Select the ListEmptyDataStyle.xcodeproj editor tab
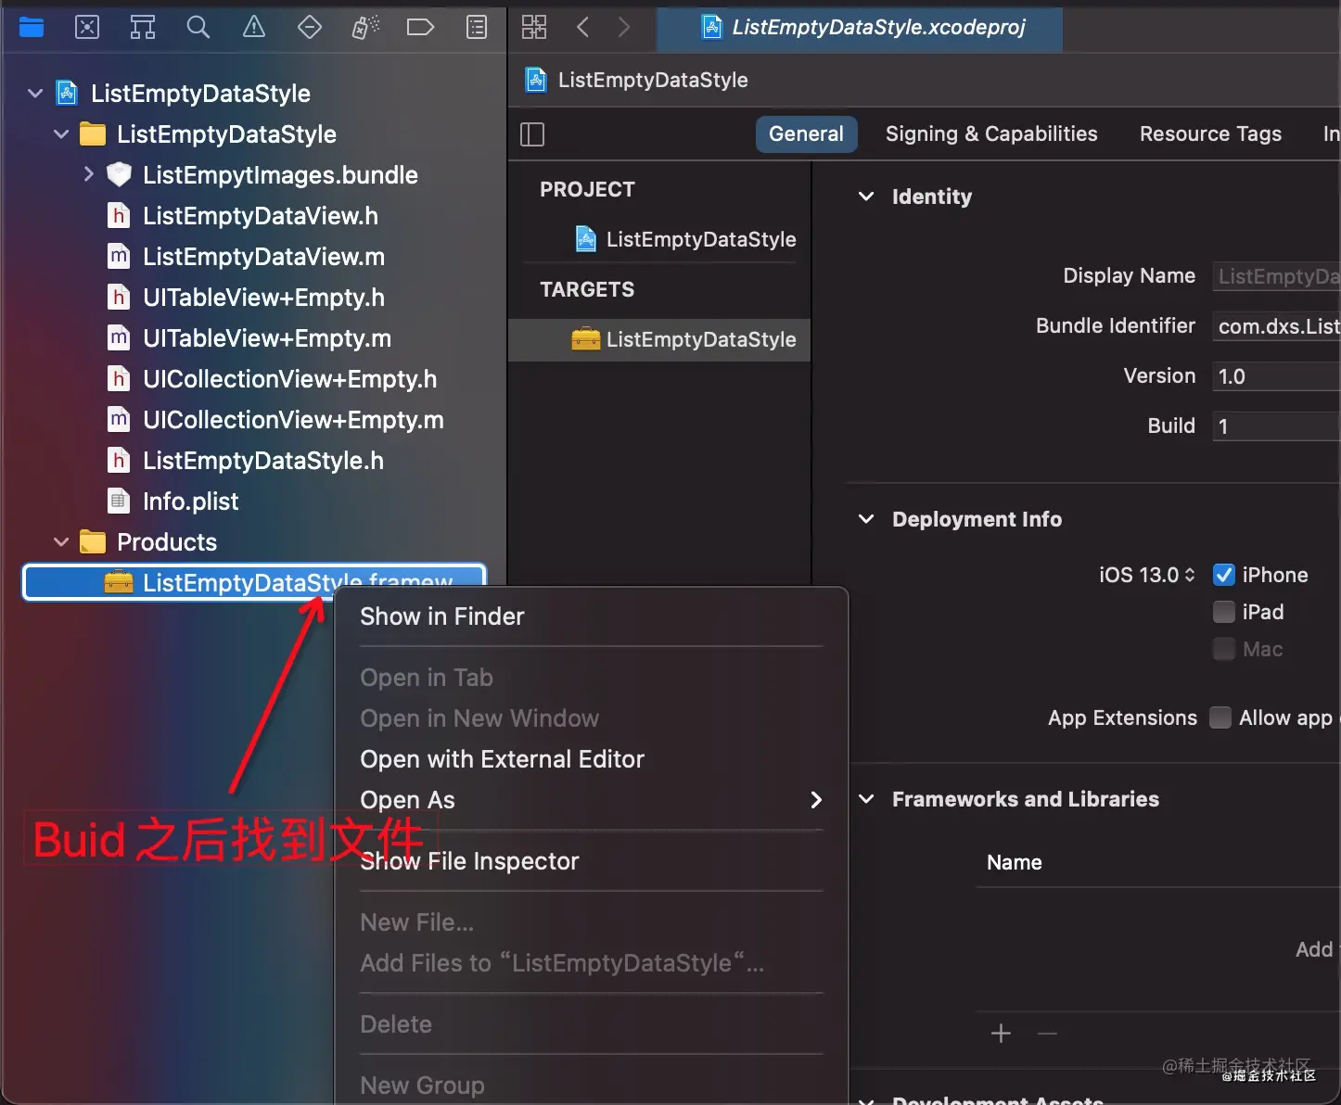This screenshot has height=1105, width=1341. click(x=860, y=28)
